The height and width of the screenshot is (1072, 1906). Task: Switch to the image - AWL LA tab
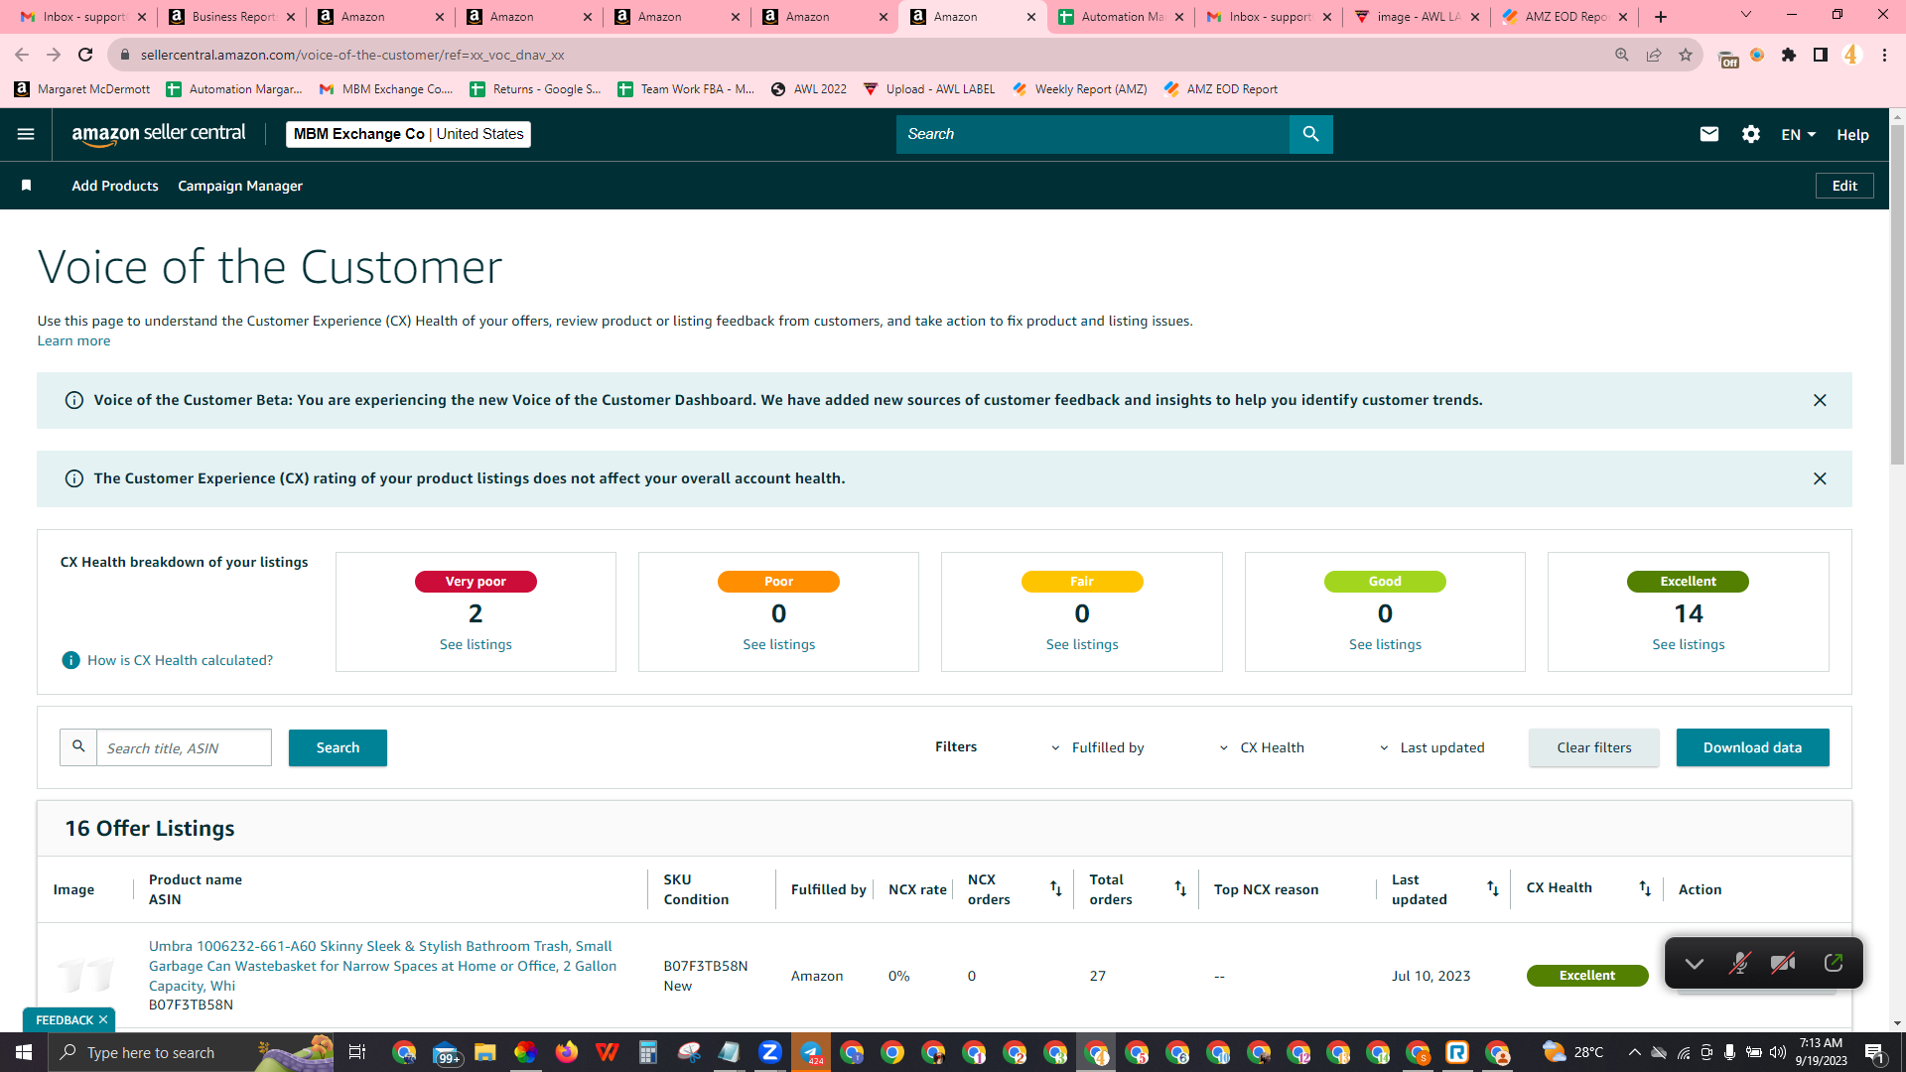(x=1417, y=17)
